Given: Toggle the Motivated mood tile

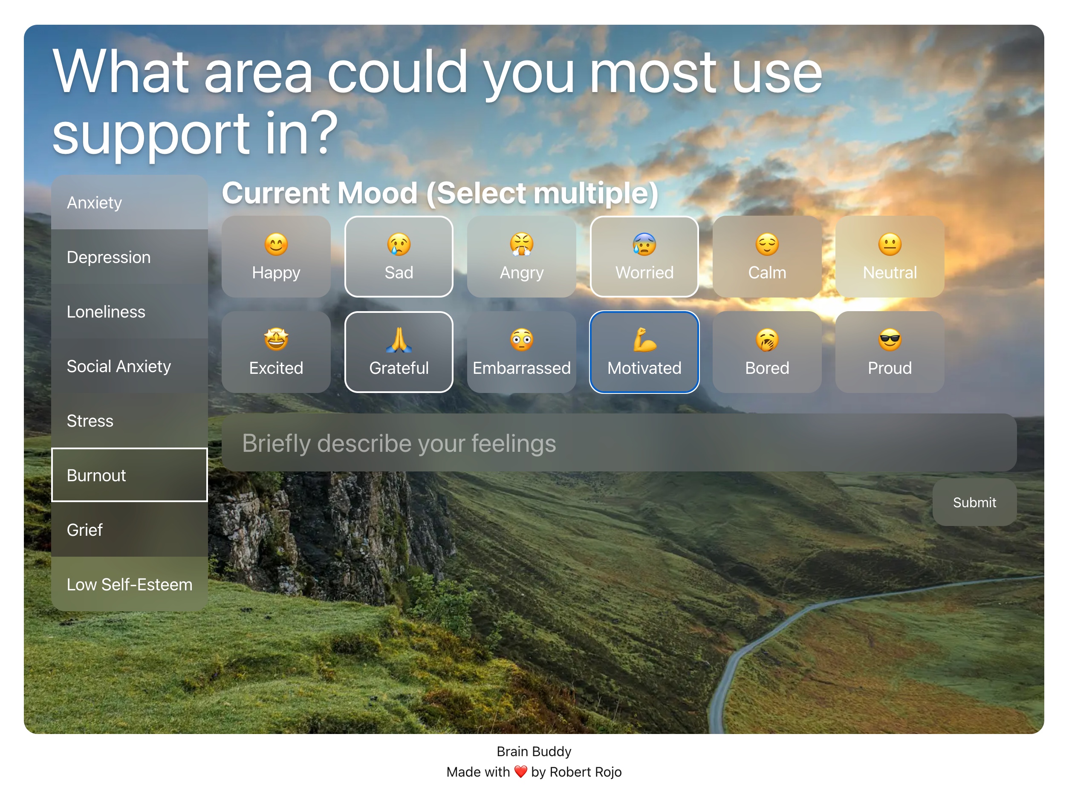Looking at the screenshot, I should (x=644, y=352).
